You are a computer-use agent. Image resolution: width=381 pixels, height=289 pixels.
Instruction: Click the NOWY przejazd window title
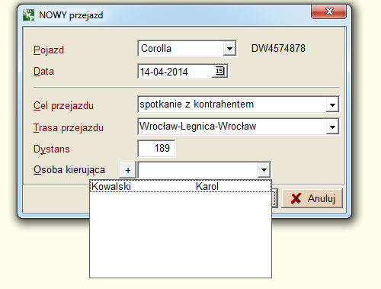pyautogui.click(x=71, y=15)
